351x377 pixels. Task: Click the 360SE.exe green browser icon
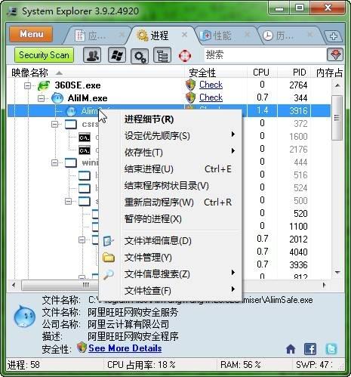pyautogui.click(x=44, y=85)
